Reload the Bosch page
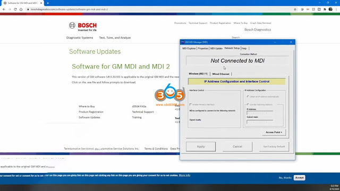Screen dimensions: 340x191 pos(15,10)
